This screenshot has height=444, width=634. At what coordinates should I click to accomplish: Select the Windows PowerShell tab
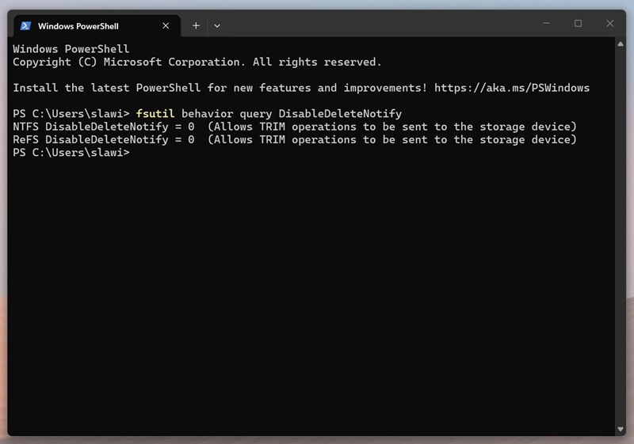pyautogui.click(x=87, y=25)
